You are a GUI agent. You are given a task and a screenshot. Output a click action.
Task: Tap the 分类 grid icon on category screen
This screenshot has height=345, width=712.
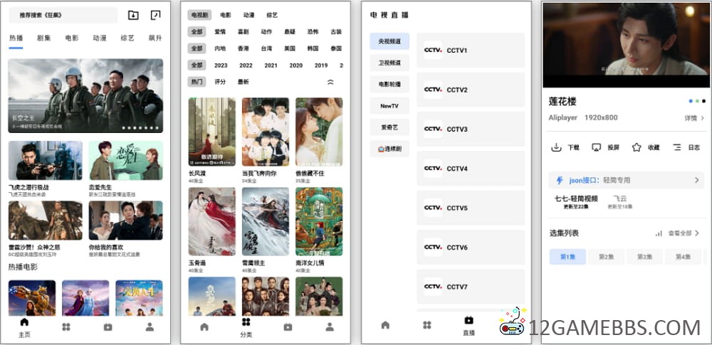point(246,322)
